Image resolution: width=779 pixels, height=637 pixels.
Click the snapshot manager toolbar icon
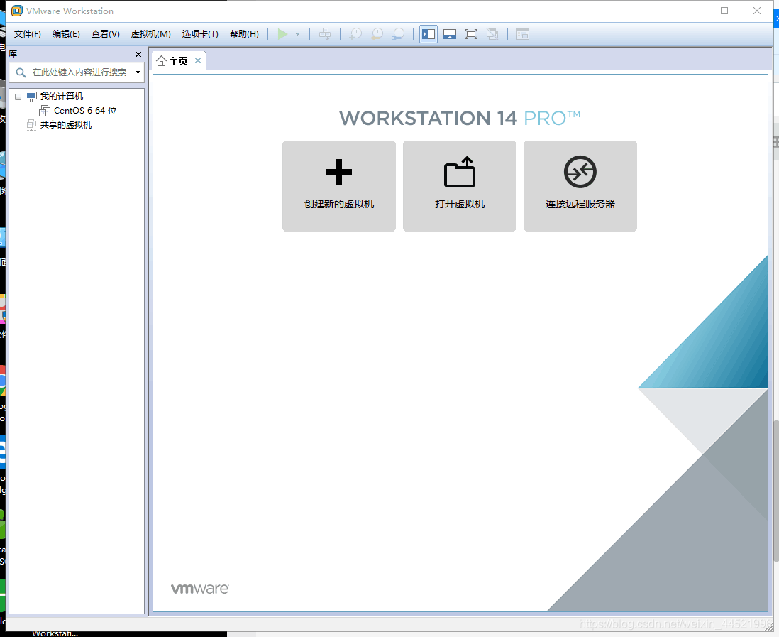pos(399,34)
